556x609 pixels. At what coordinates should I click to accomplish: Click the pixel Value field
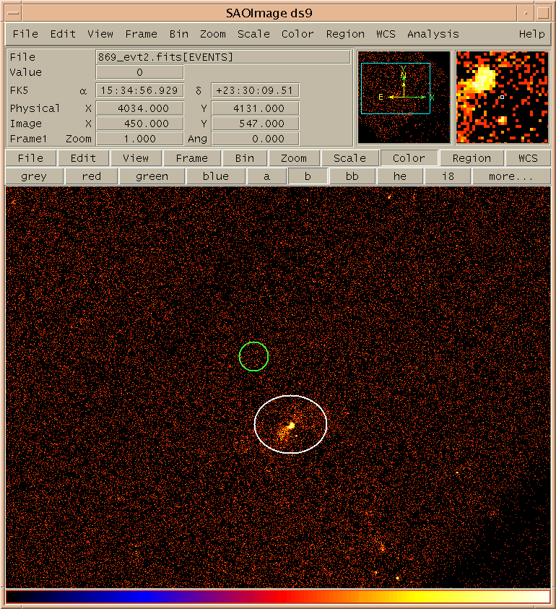point(140,72)
